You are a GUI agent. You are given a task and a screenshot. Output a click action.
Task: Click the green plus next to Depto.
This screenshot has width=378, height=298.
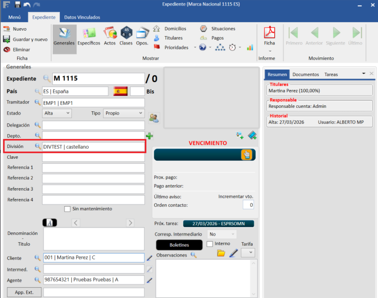point(150,136)
